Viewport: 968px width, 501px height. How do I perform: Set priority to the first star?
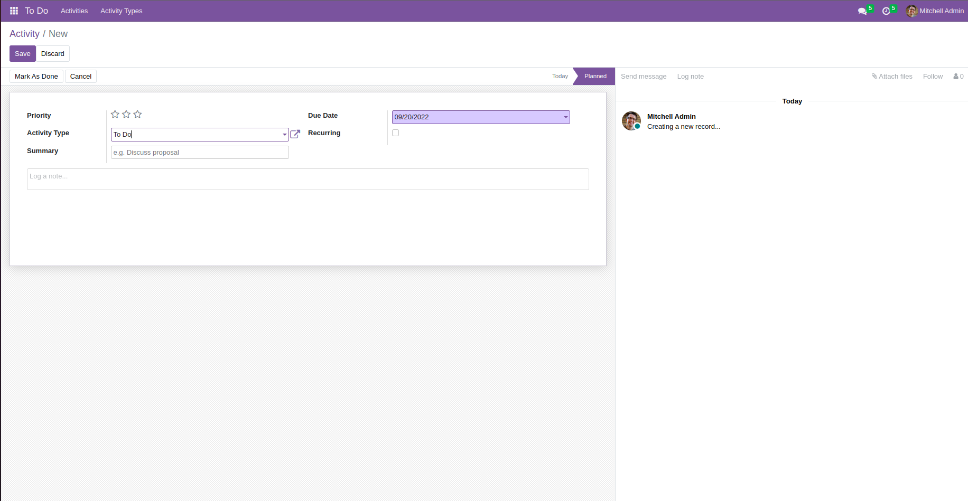[115, 115]
